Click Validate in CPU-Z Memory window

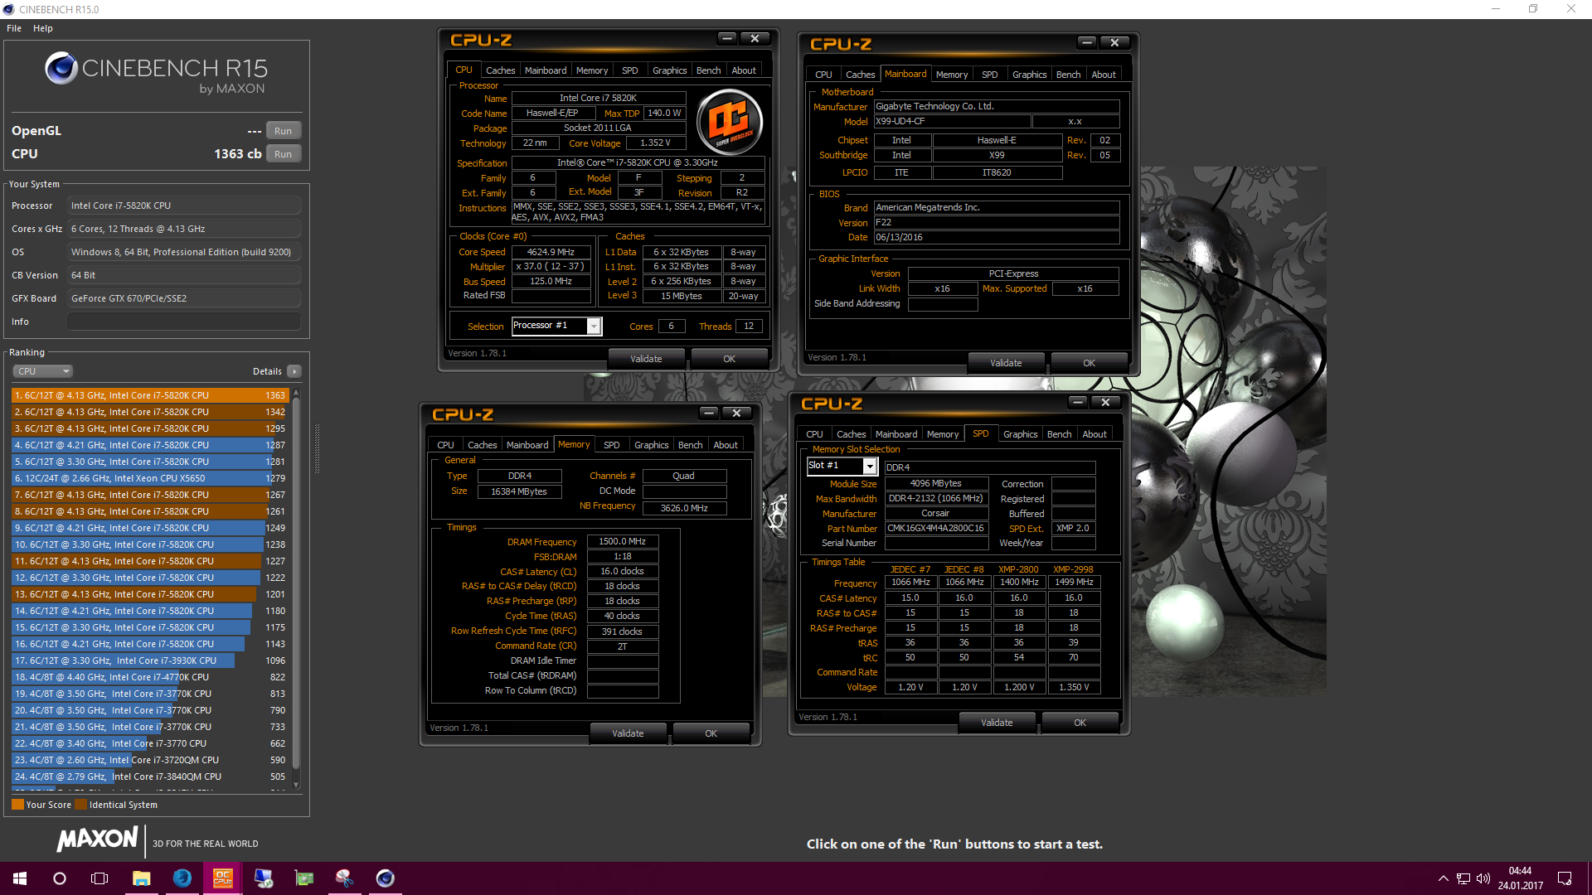click(628, 733)
